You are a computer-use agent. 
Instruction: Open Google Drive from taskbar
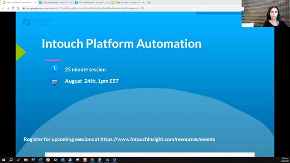click(x=107, y=160)
